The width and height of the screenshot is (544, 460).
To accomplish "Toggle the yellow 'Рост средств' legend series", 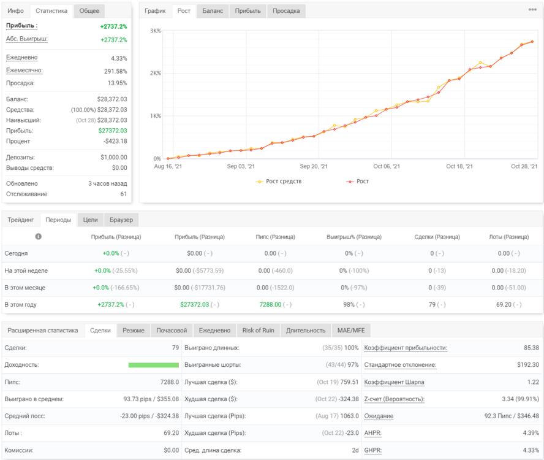I will (279, 182).
